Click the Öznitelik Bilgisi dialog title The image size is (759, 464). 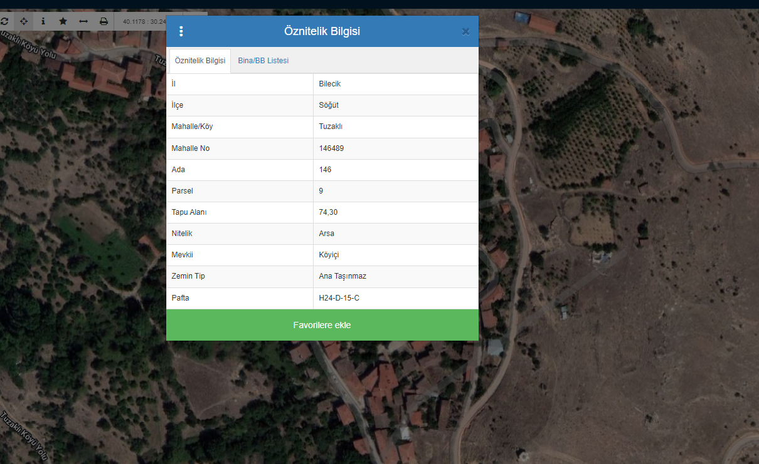point(322,31)
